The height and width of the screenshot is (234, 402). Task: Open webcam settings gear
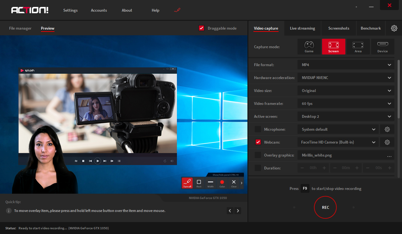(387, 142)
